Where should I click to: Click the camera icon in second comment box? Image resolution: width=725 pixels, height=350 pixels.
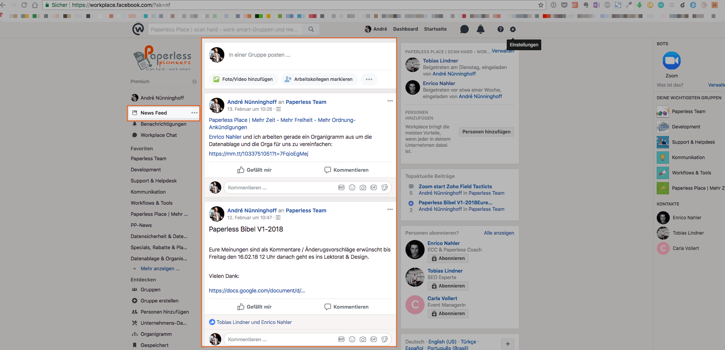[x=362, y=339]
